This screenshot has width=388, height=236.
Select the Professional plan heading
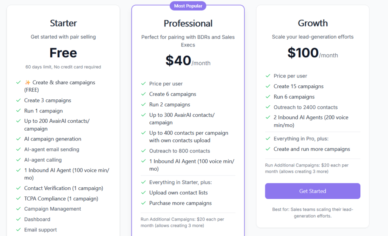pyautogui.click(x=188, y=23)
